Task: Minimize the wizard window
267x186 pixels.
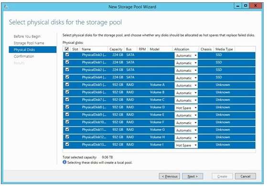Action: coord(238,6)
